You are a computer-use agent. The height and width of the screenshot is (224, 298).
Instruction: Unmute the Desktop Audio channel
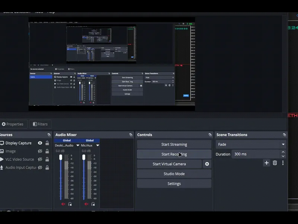[63, 204]
